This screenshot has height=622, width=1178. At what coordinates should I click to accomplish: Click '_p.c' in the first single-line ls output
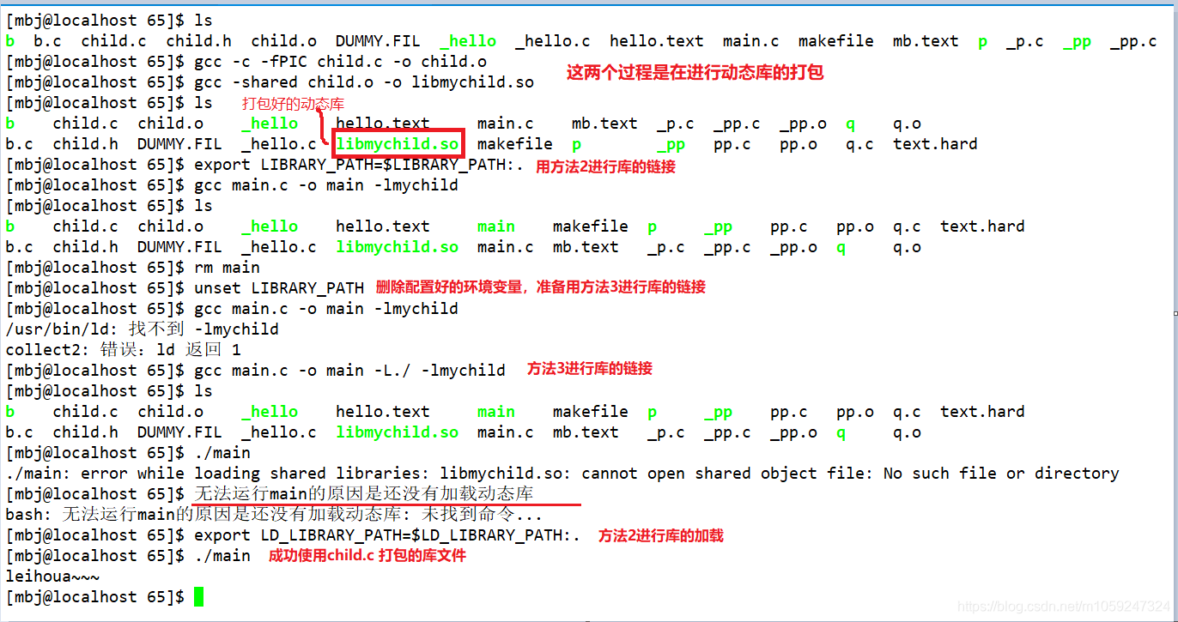[x=1025, y=41]
